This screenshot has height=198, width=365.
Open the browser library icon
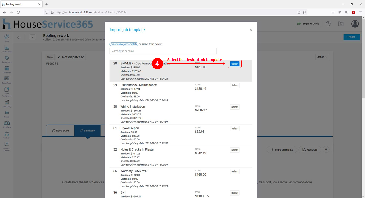coord(340,12)
